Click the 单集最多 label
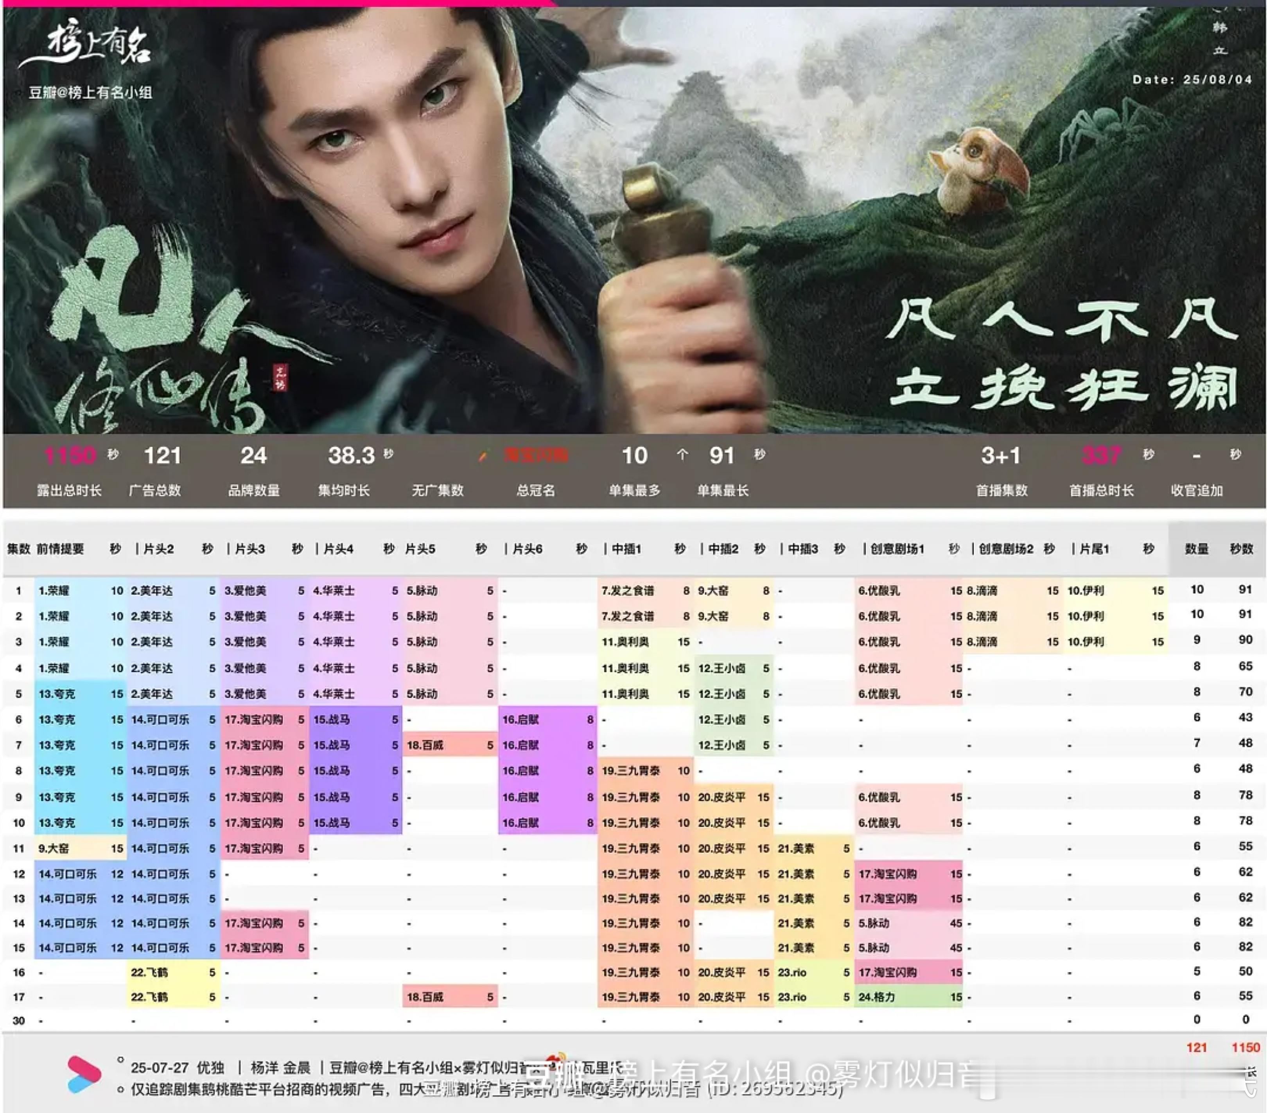Image resolution: width=1267 pixels, height=1113 pixels. coord(634,490)
